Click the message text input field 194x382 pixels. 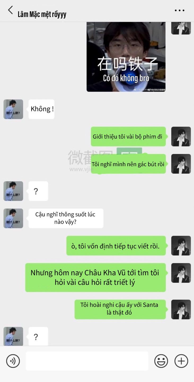[x=87, y=361]
